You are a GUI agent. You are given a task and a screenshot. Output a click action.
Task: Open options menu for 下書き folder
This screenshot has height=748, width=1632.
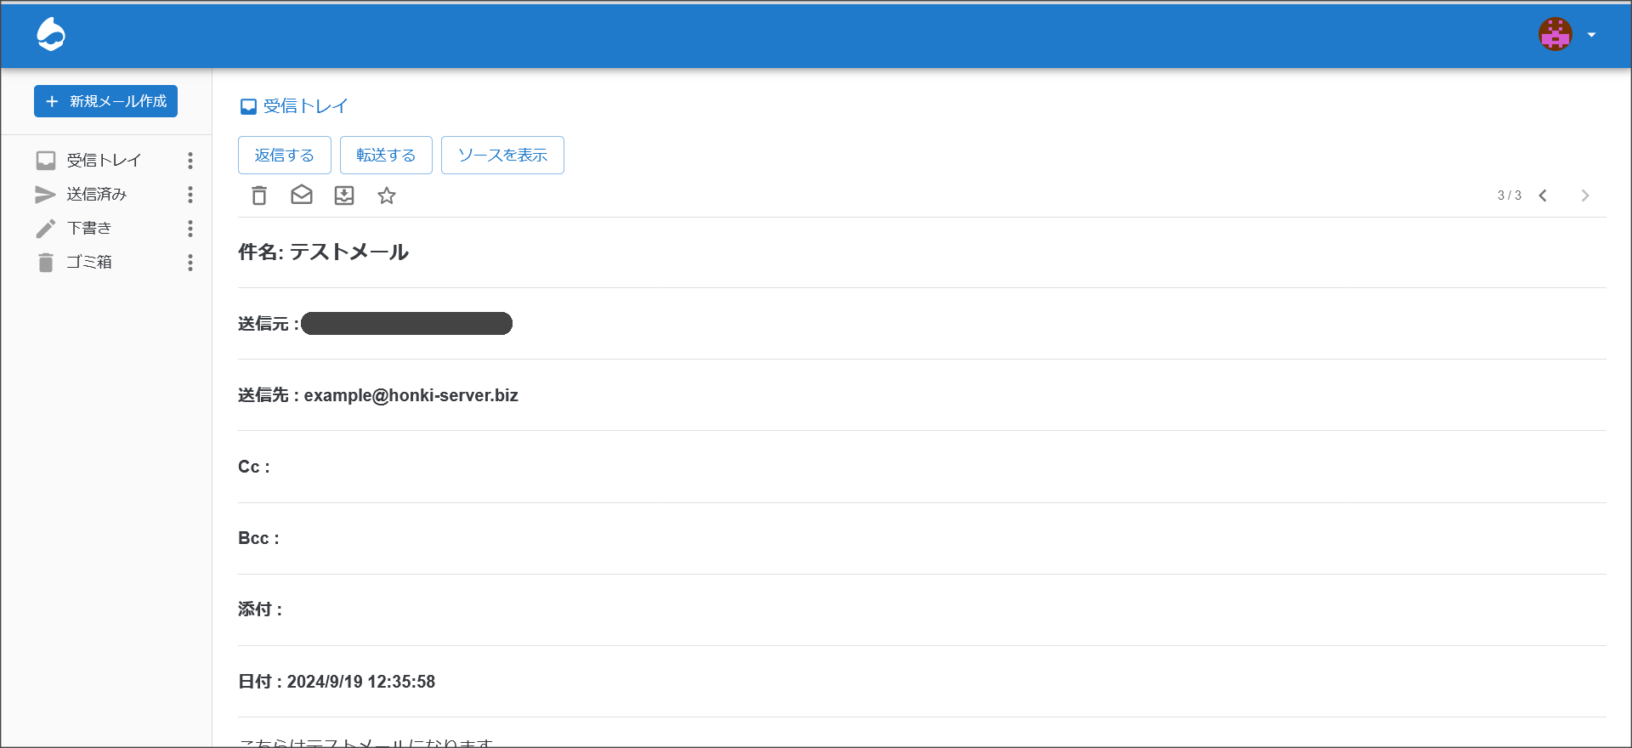click(x=190, y=229)
